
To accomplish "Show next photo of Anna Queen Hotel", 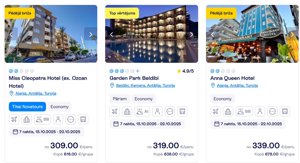I will [292, 34].
